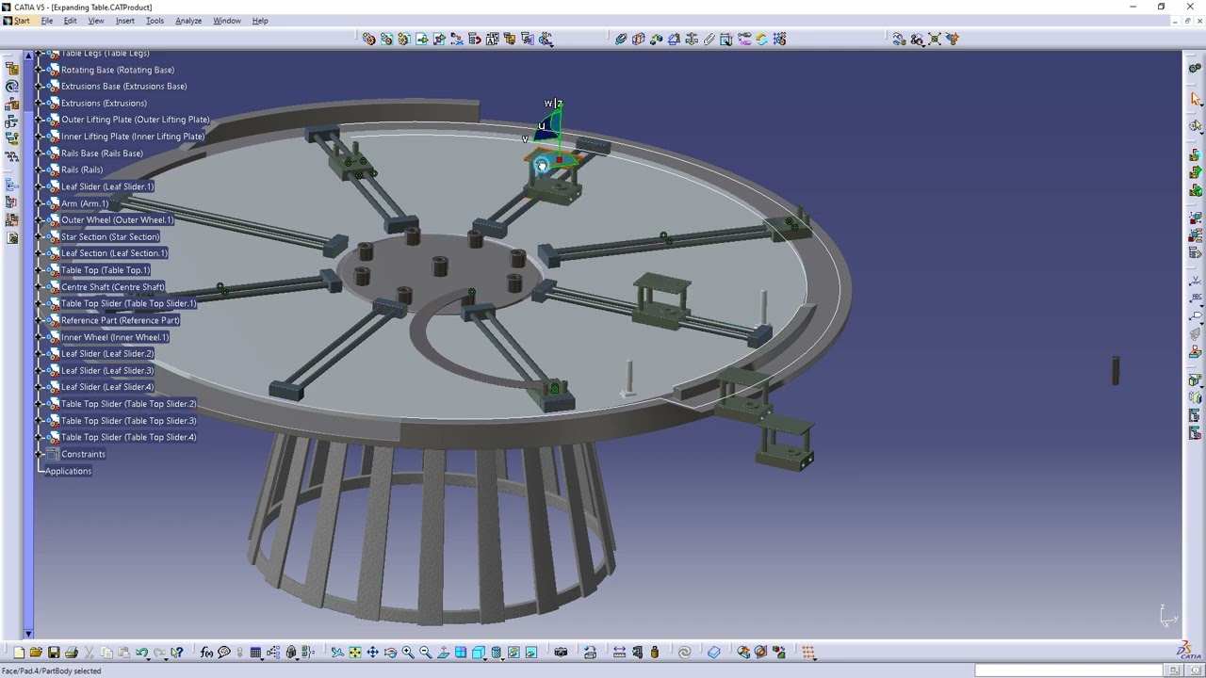Expand the Arm (Arm.1) node
The width and height of the screenshot is (1206, 678).
[39, 203]
